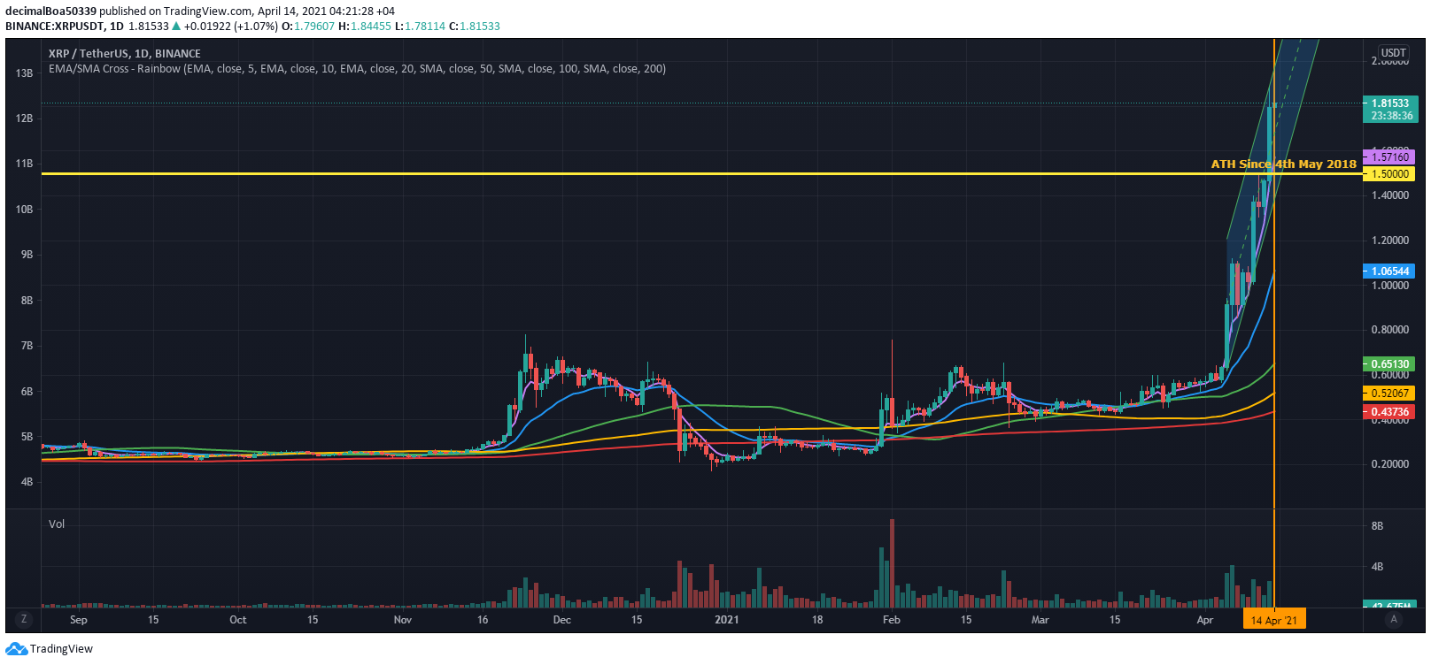The height and width of the screenshot is (665, 1431).
Task: Click the Feb label on time axis
Action: pos(892,620)
